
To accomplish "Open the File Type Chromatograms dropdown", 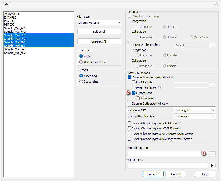I will point(99,23).
